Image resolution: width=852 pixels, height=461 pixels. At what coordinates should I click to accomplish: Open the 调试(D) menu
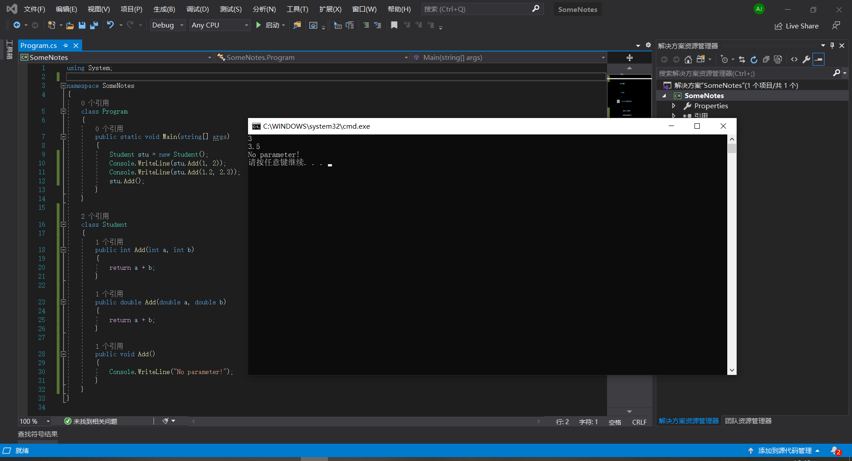(x=197, y=9)
